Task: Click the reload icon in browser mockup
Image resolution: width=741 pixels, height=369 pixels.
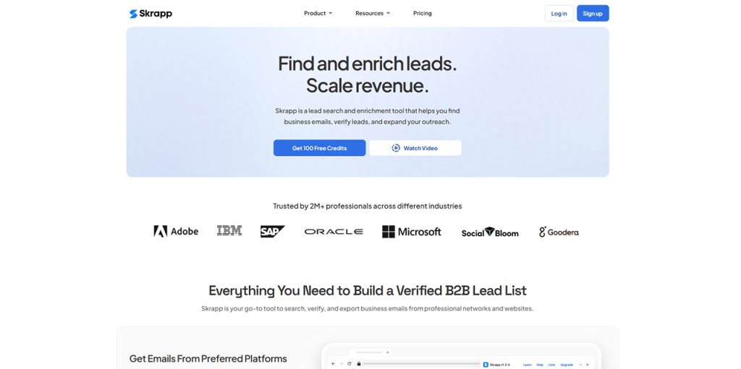Action: (x=348, y=364)
